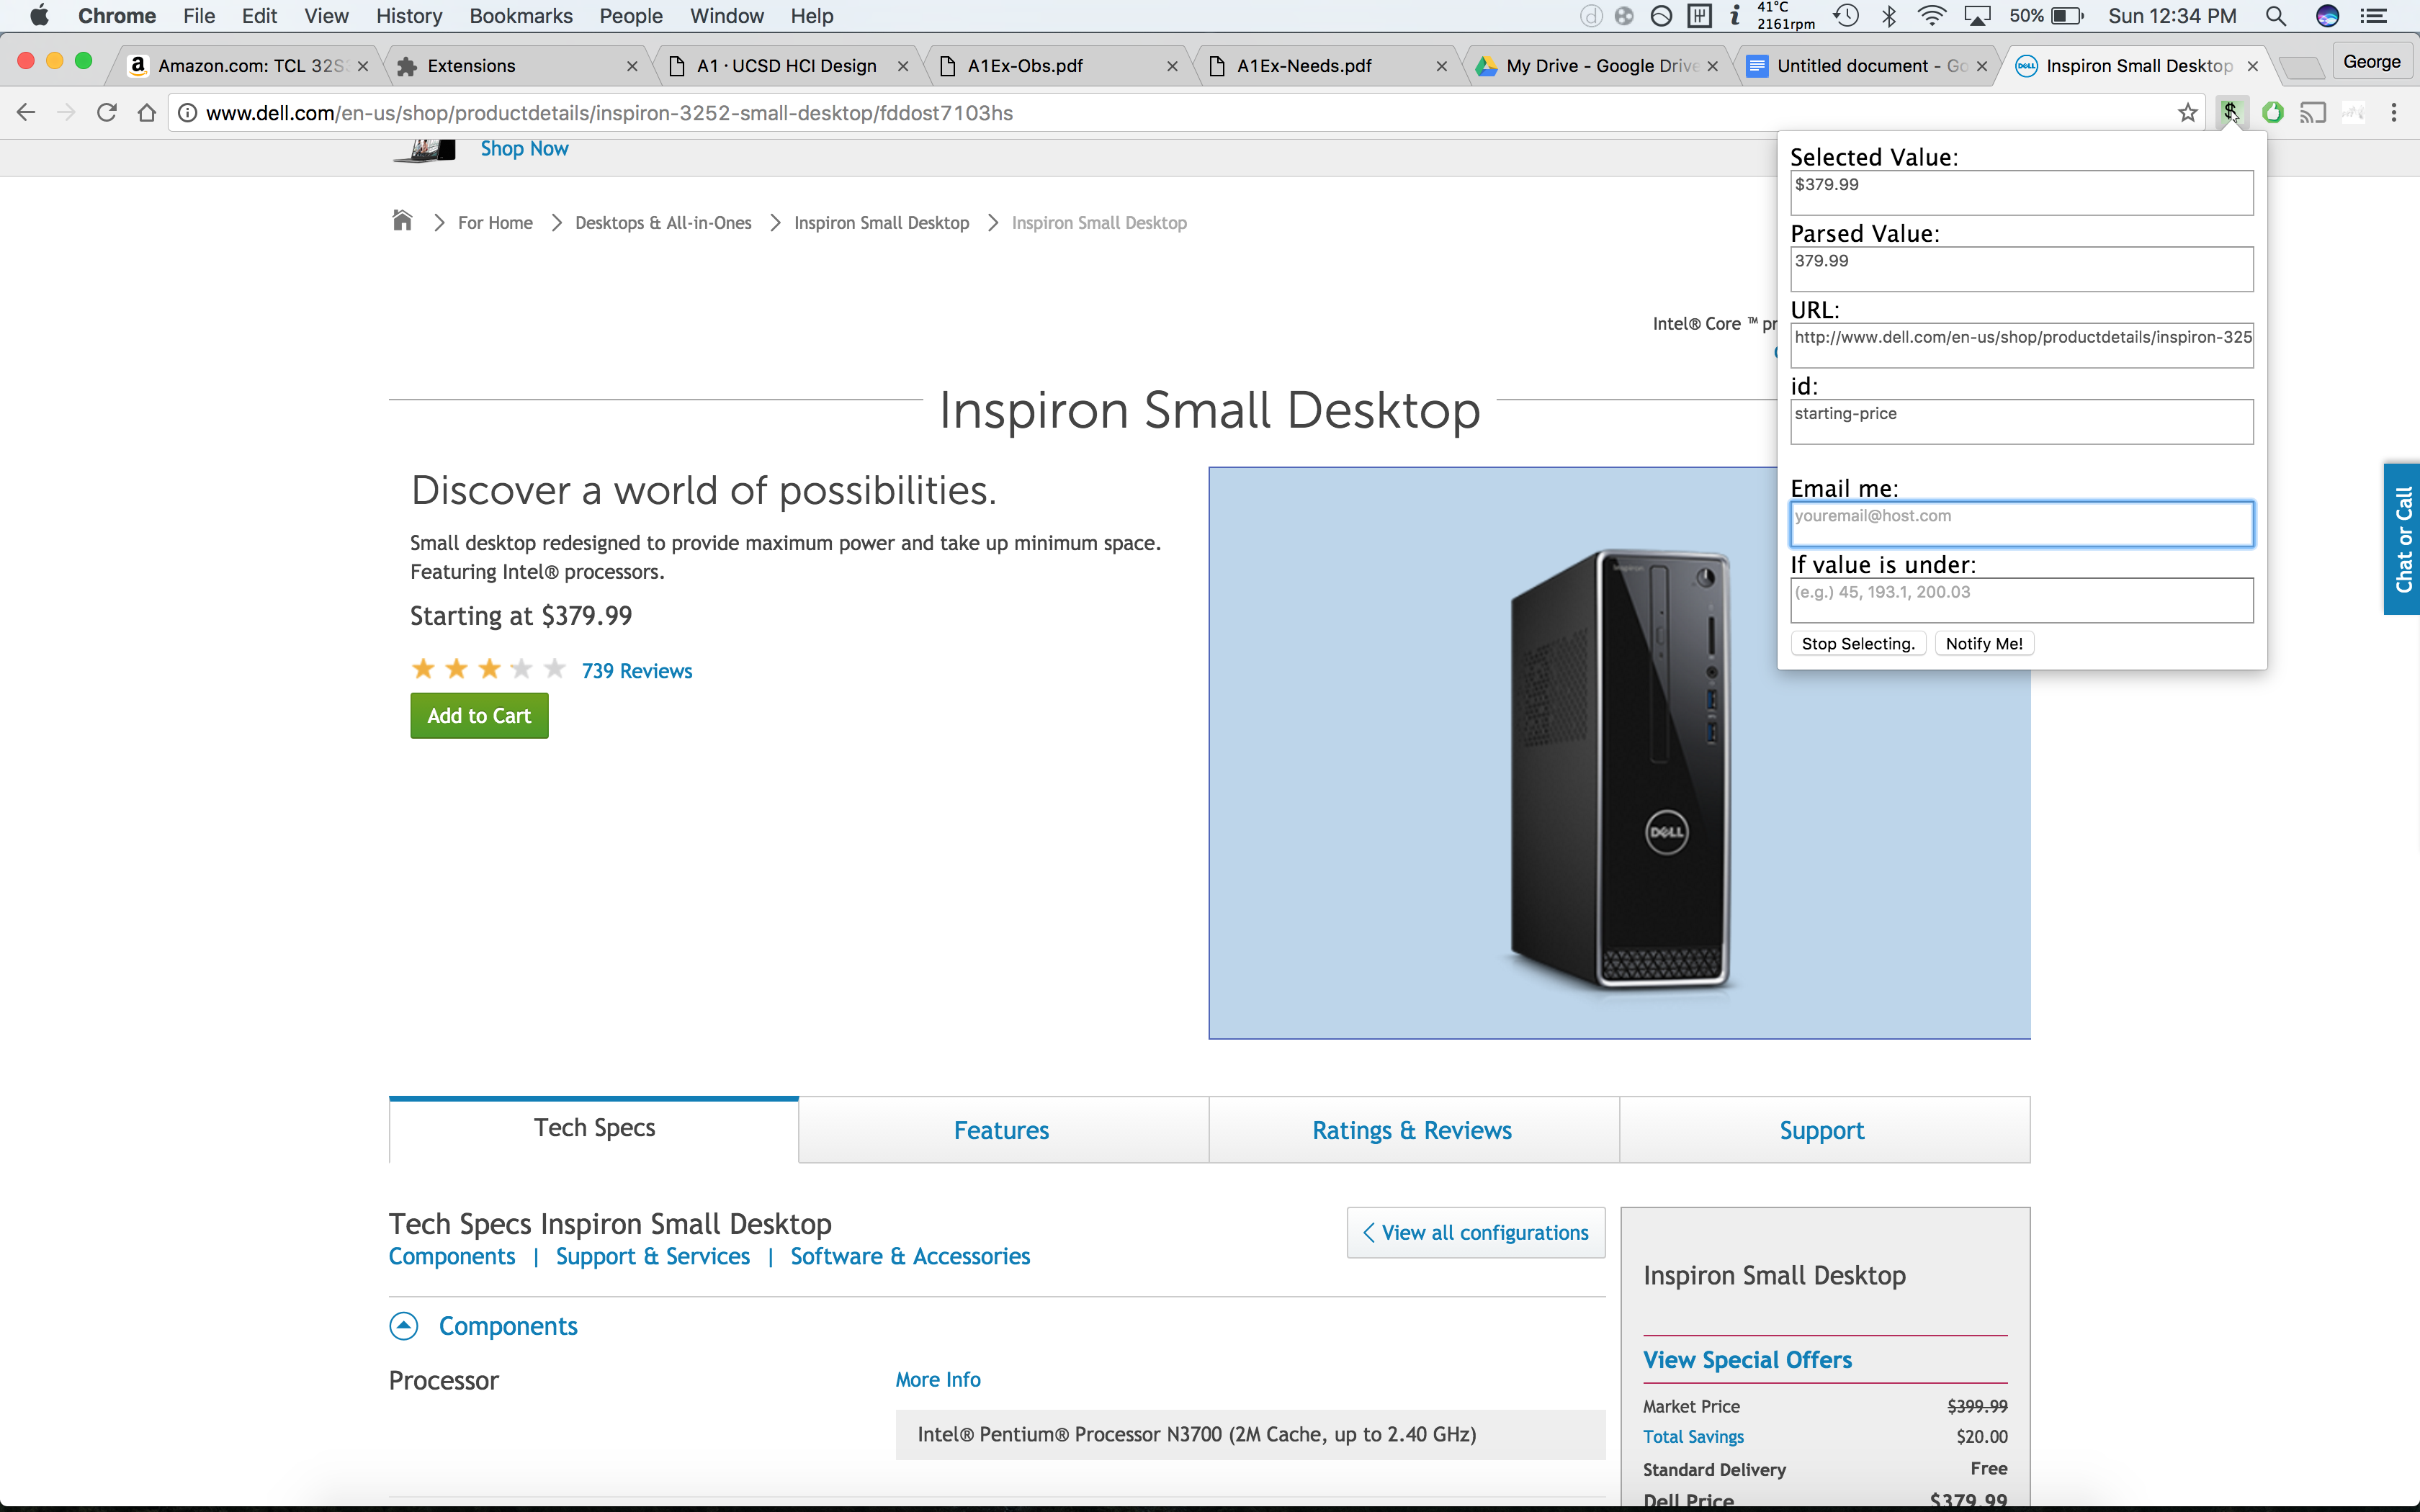Click the Email me input field
This screenshot has width=2420, height=1512.
[2020, 524]
